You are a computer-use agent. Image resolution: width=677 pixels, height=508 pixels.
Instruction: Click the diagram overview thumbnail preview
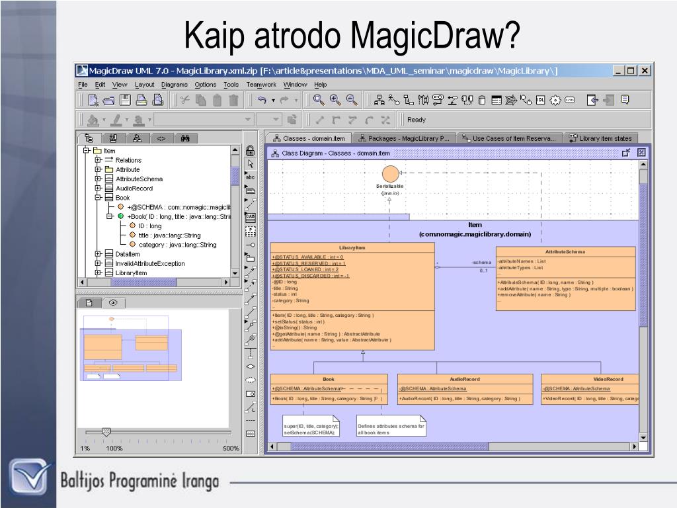[x=132, y=348]
